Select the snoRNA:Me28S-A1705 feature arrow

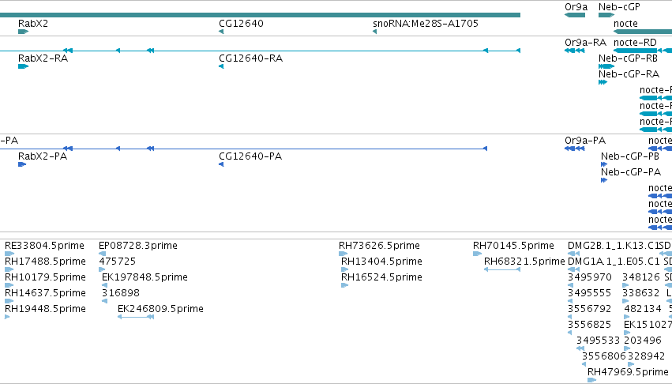374,32
